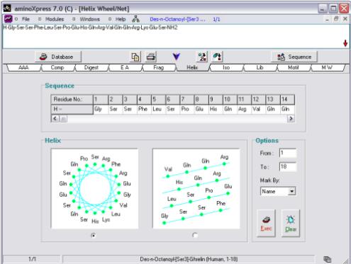Switch to the AAA tab
Image resolution: width=351 pixels, height=264 pixels.
tap(23, 67)
